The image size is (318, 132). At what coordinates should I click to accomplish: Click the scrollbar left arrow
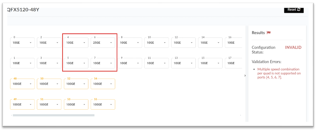pos(11,115)
